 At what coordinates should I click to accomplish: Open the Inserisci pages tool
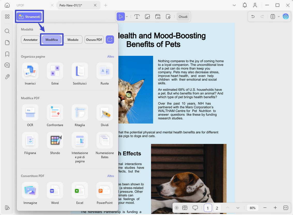(30, 74)
